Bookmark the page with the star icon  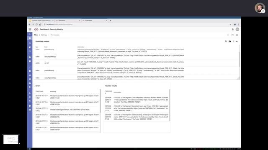(230, 25)
